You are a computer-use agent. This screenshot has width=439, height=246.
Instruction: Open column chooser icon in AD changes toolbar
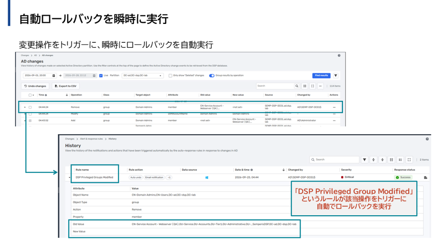point(305,86)
